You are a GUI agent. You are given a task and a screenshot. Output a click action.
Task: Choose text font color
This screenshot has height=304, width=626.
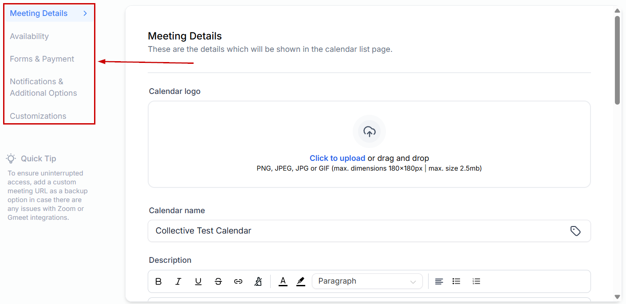[283, 281]
